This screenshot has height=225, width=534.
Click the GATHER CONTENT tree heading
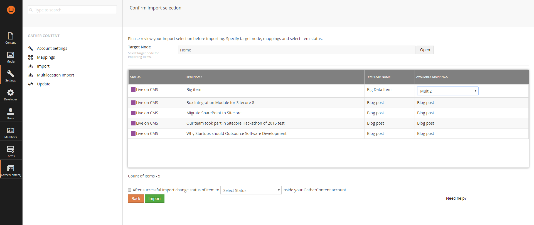tap(44, 36)
